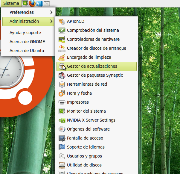Choose Monitor del sistema text
Image resolution: width=180 pixels, height=174 pixels.
coord(86,111)
